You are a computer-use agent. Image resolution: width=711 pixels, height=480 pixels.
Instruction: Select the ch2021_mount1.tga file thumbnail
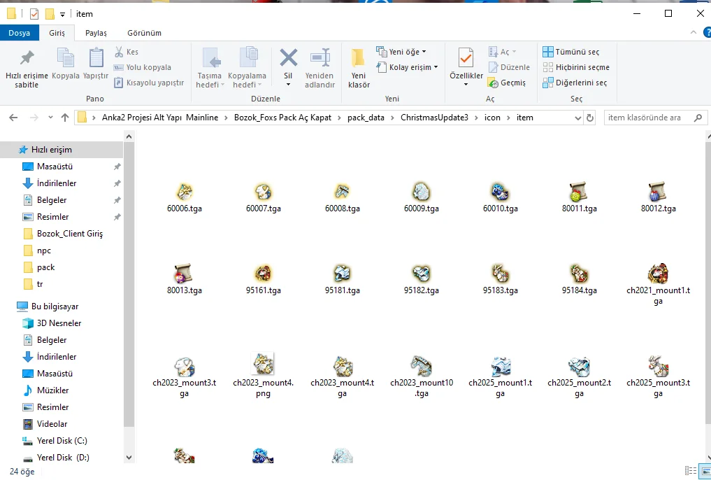pyautogui.click(x=658, y=274)
